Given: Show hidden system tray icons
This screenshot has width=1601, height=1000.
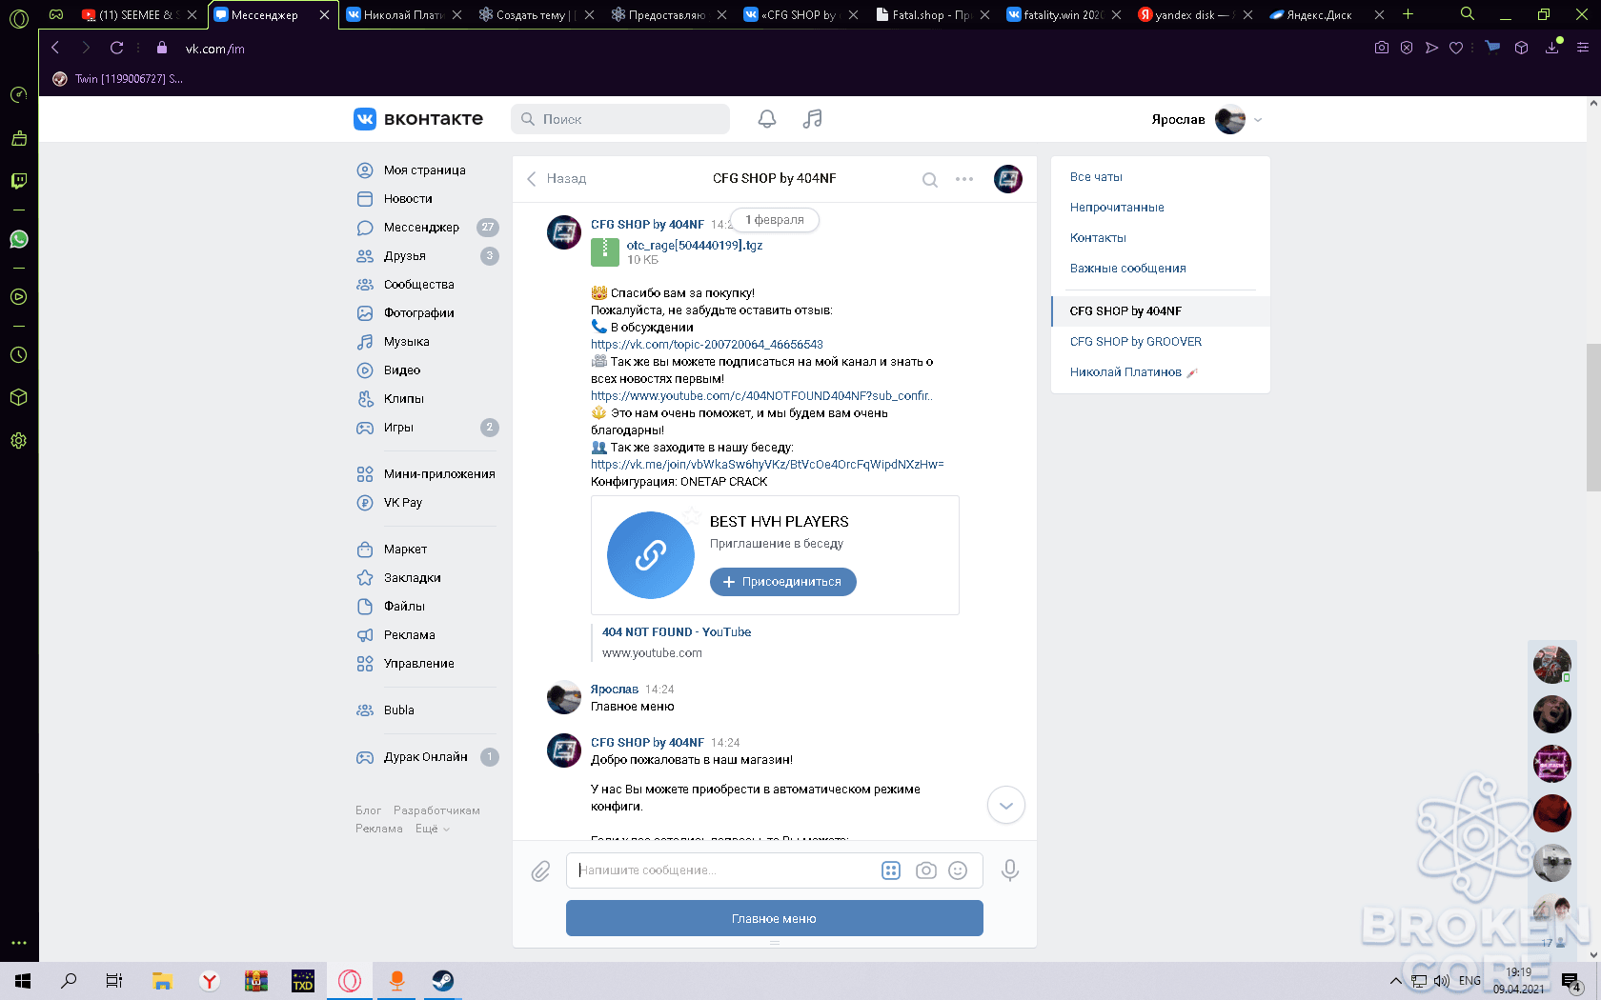Looking at the screenshot, I should tap(1396, 981).
